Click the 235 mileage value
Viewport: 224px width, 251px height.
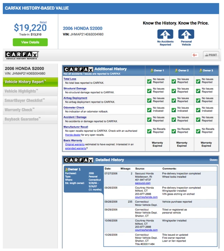click(x=130, y=202)
